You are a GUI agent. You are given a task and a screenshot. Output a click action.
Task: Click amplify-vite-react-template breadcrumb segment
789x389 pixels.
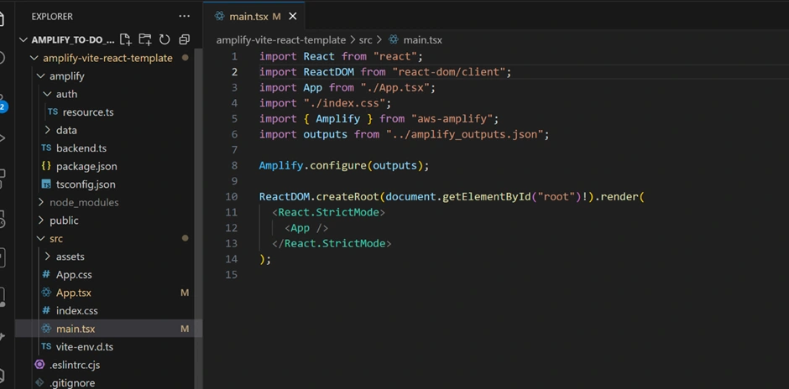click(x=281, y=39)
